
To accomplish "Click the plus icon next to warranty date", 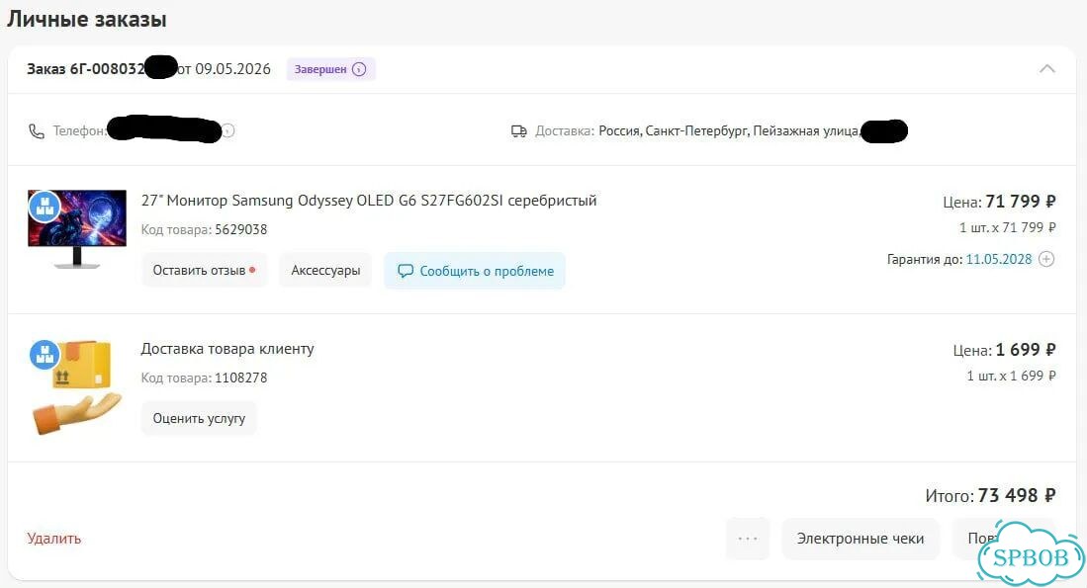I will 1046,259.
